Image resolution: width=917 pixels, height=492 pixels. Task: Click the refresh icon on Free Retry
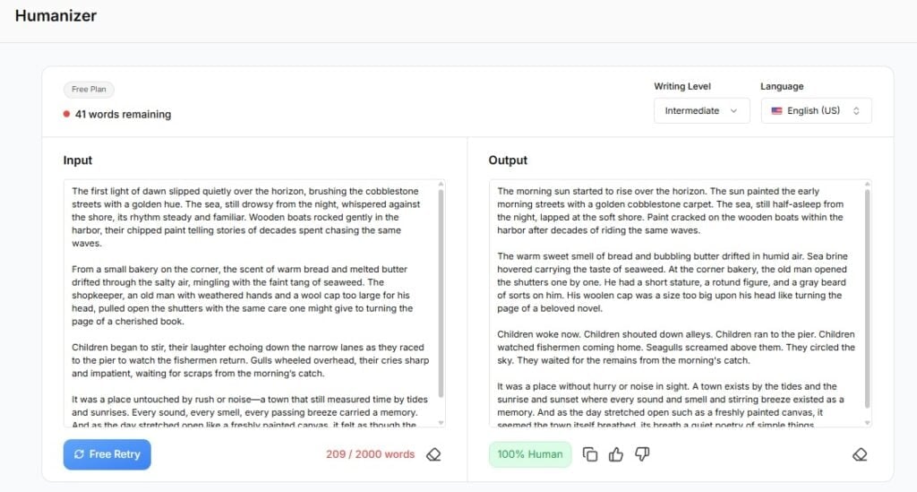pos(79,454)
